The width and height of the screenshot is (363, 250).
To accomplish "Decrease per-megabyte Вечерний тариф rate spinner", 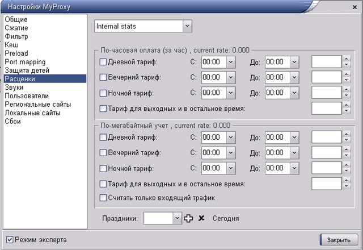I will point(347,155).
